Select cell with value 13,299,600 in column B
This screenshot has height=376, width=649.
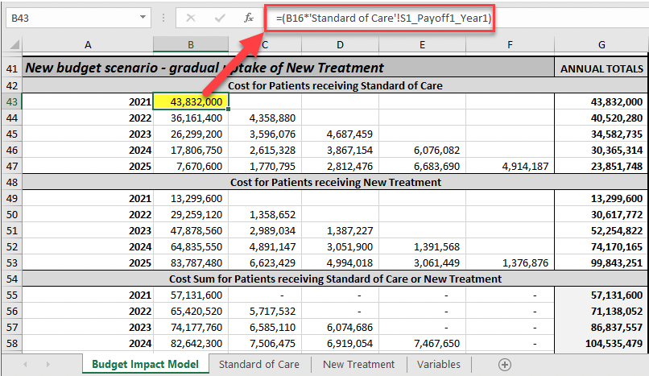(191, 199)
